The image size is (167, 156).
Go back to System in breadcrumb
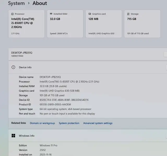click(16, 3)
